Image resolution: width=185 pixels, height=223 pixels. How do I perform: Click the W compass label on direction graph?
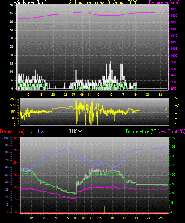click(x=177, y=105)
